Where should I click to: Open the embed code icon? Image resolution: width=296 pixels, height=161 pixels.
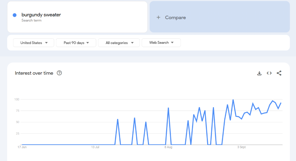(x=269, y=73)
